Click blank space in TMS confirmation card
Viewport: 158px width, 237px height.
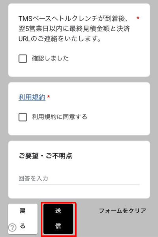coord(109,64)
